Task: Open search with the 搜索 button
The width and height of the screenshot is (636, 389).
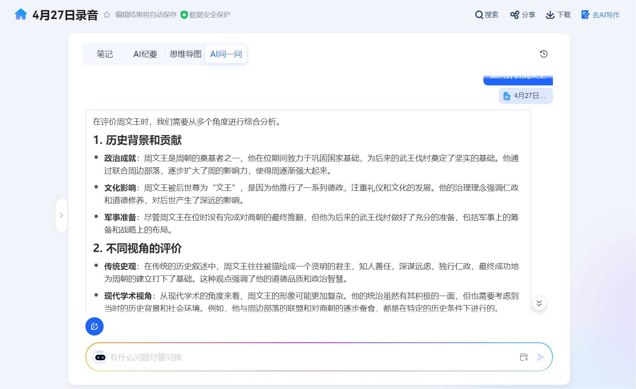Action: click(x=487, y=15)
